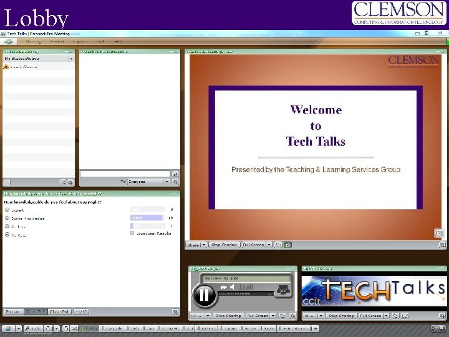The width and height of the screenshot is (449, 337).
Task: Select the No Idea poll option
Action: click(x=7, y=227)
